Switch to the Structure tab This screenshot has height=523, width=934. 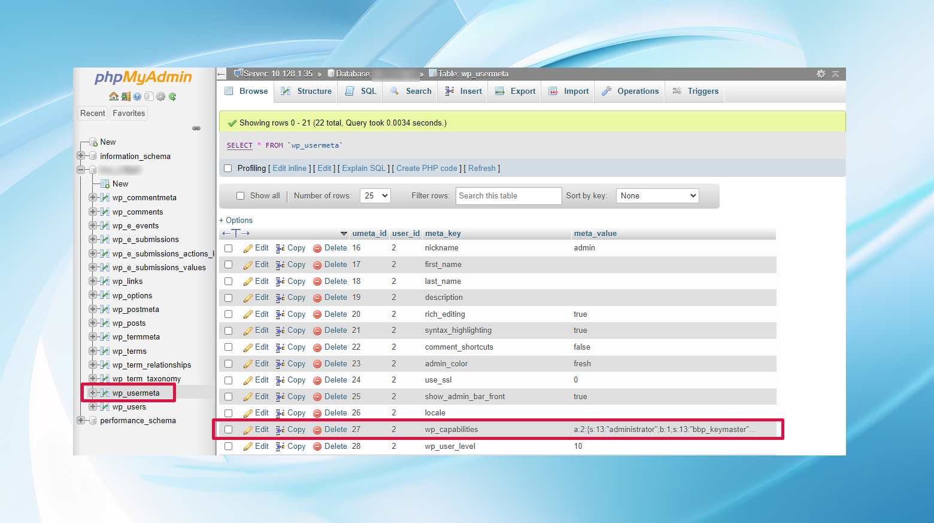tap(307, 91)
